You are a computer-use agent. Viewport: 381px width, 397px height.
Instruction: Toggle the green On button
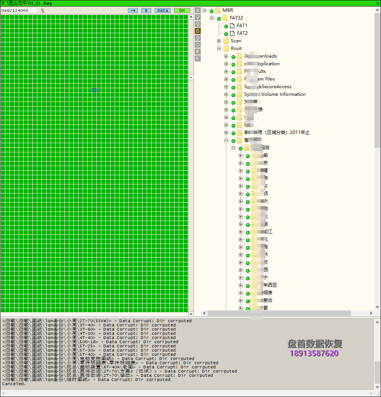point(182,11)
